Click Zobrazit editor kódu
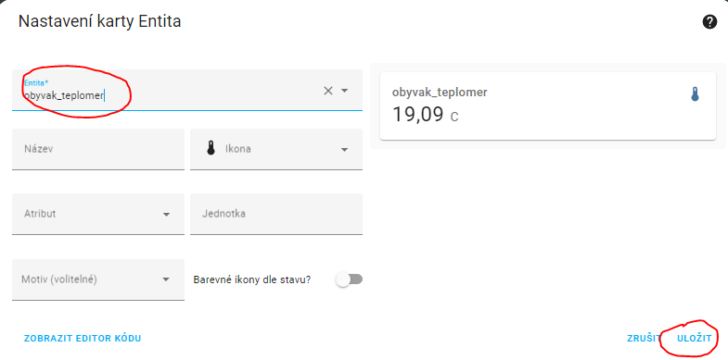The height and width of the screenshot is (360, 728). tap(83, 338)
